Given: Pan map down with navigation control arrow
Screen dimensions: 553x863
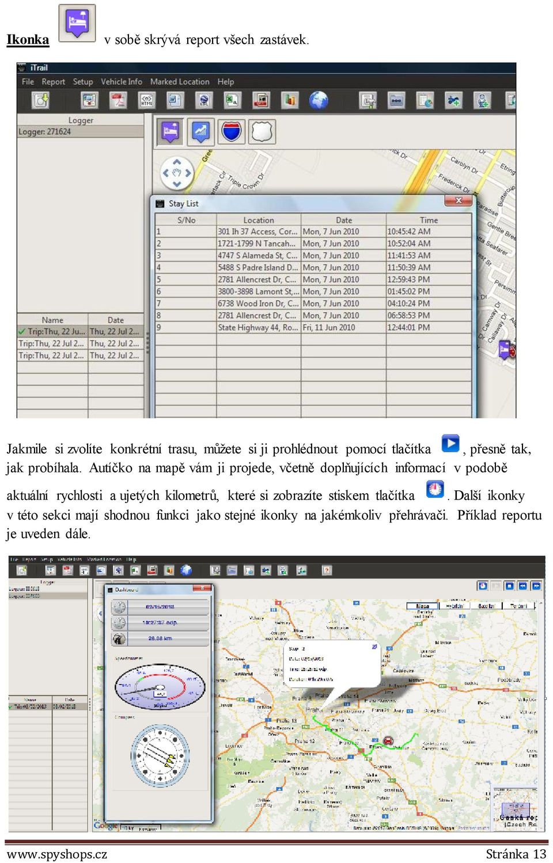Looking at the screenshot, I should point(177,184).
